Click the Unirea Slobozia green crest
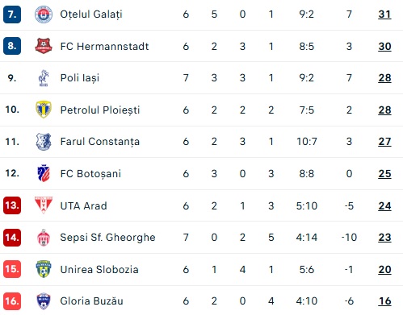This screenshot has width=403, height=315. (x=44, y=269)
